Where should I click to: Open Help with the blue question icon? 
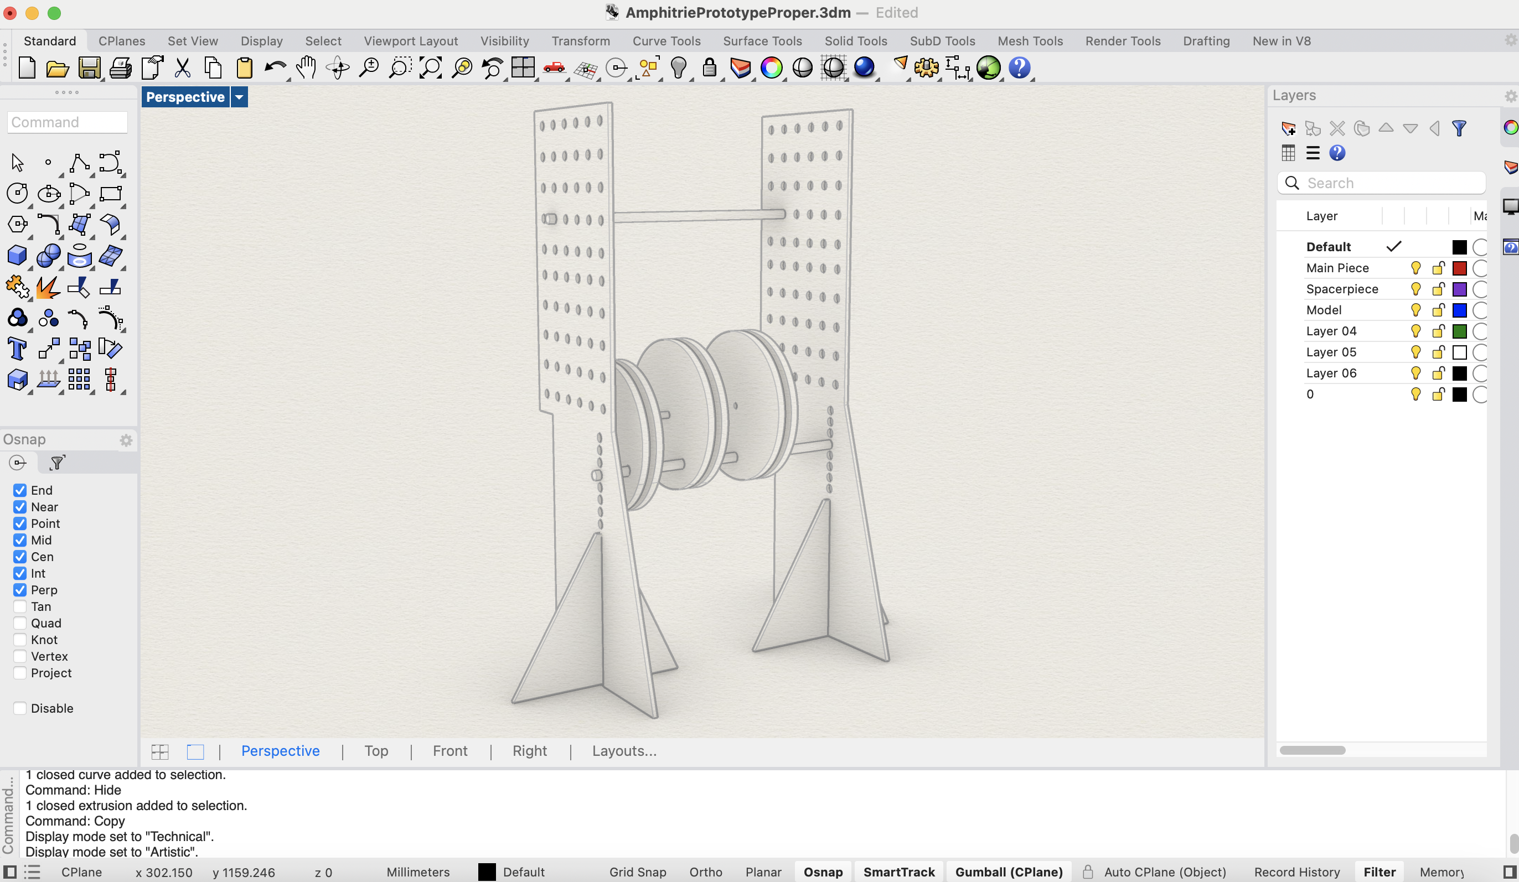pyautogui.click(x=1019, y=68)
